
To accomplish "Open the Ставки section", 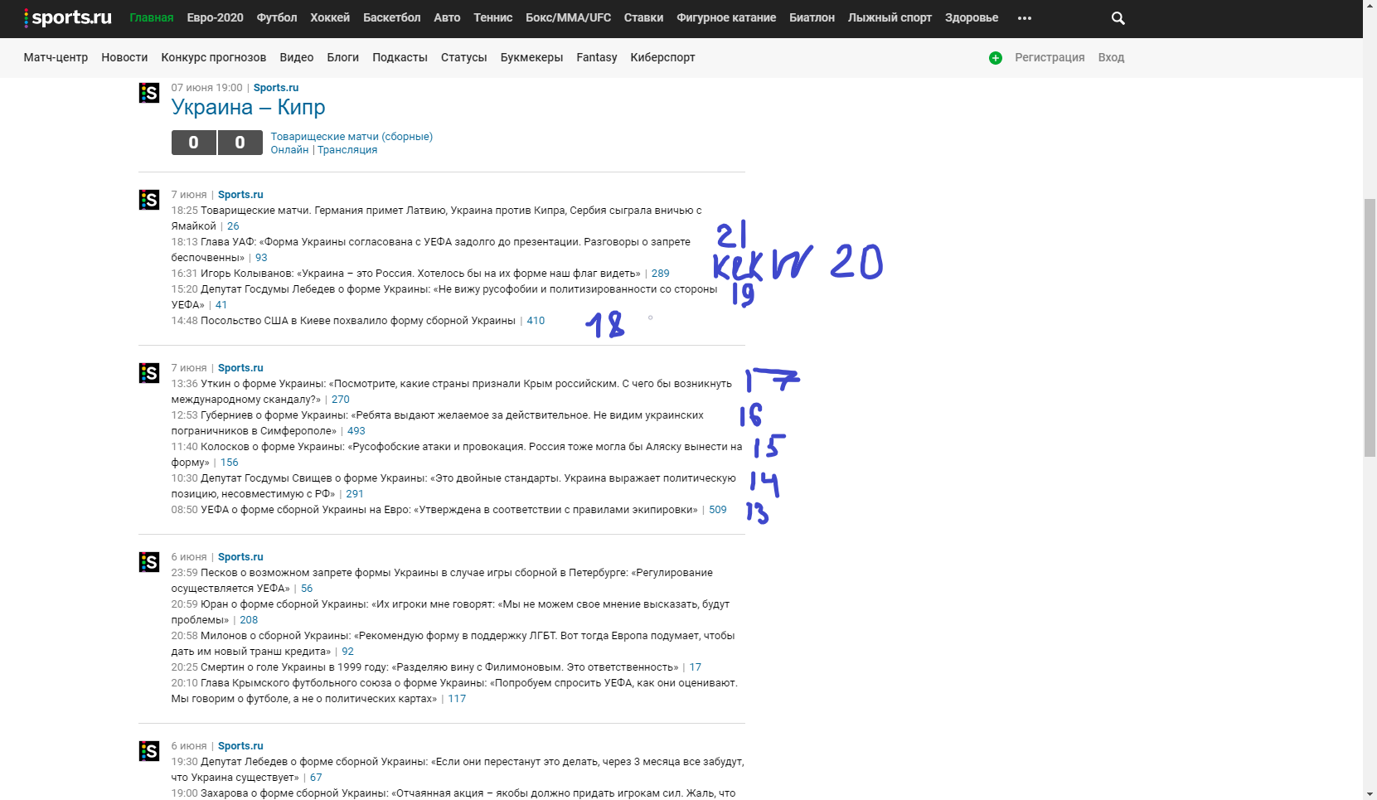I will pyautogui.click(x=643, y=17).
